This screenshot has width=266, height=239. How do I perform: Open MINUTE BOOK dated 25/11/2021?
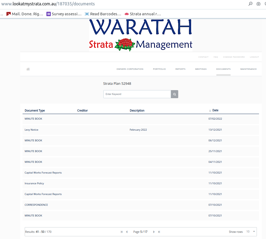click(141, 151)
